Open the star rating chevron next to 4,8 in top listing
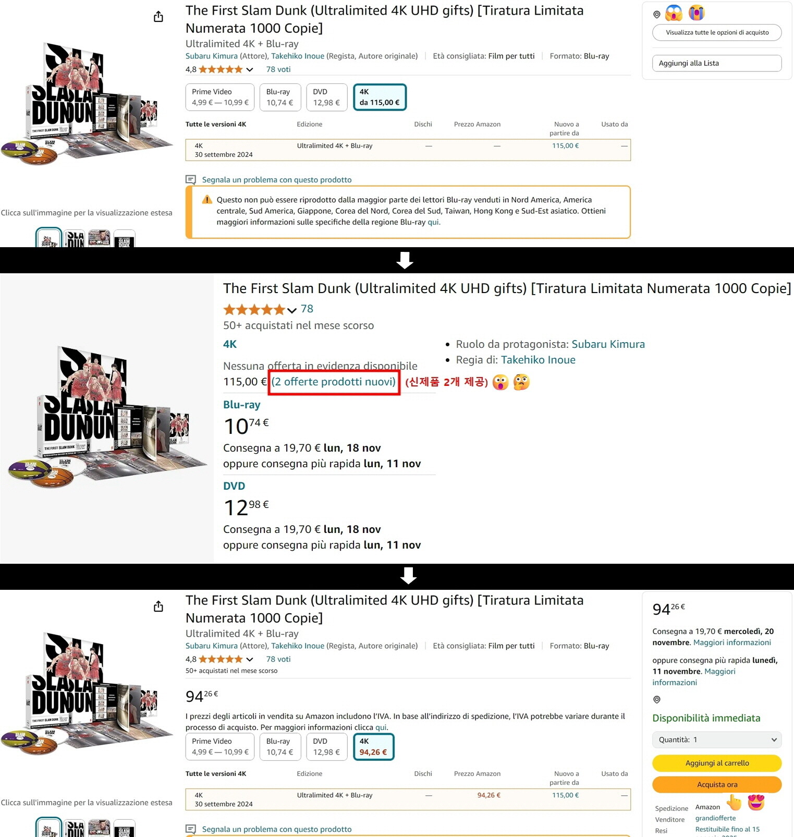 tap(250, 69)
